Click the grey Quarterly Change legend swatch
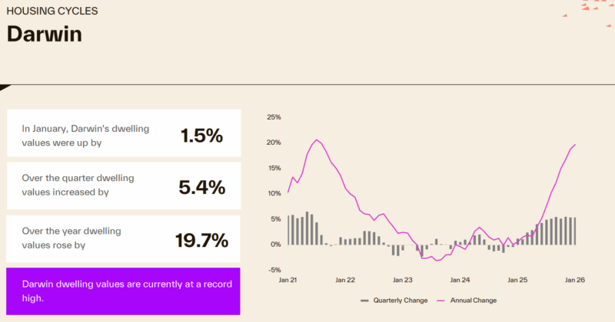The height and width of the screenshot is (322, 615). click(x=365, y=301)
